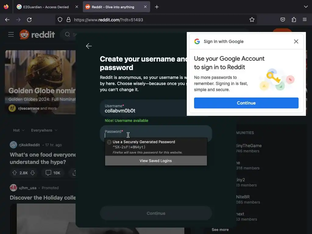Use the securely generated password suggestion
This screenshot has width=312, height=234.
(x=156, y=147)
